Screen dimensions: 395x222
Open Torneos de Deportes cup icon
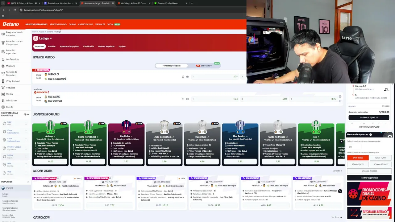click(3, 73)
